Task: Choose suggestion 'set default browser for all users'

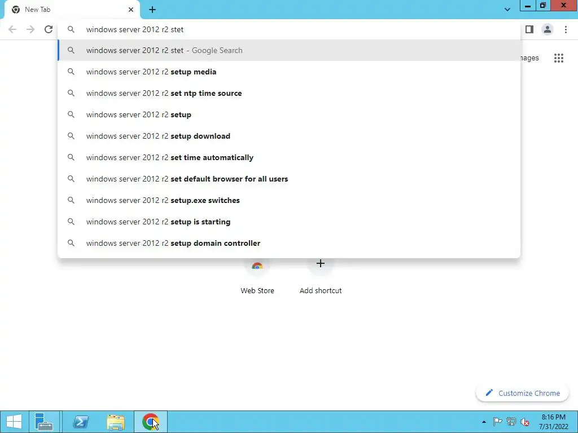Action: tap(289, 179)
